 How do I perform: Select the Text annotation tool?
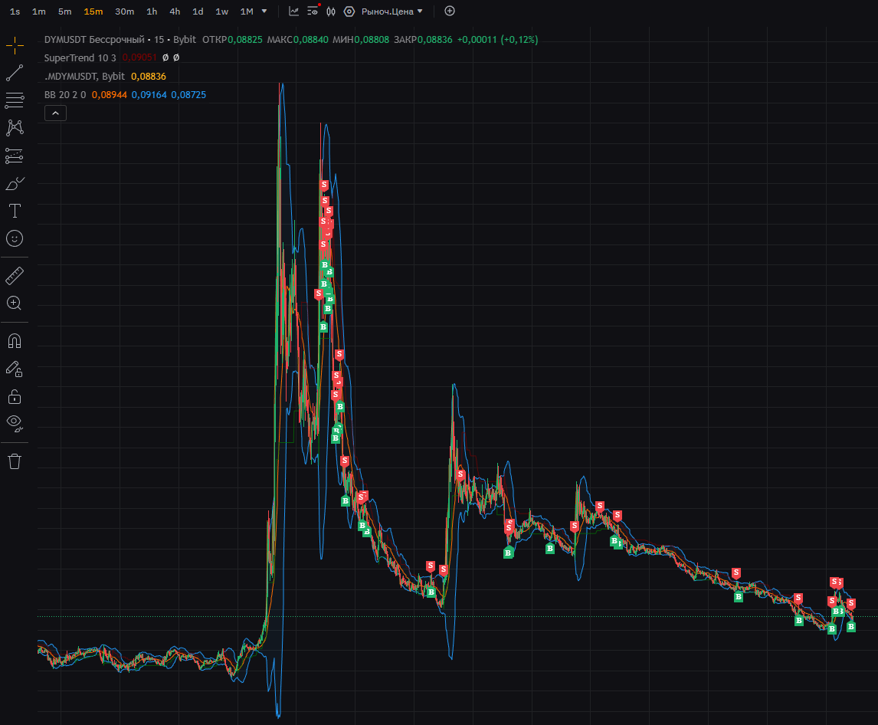[x=15, y=211]
